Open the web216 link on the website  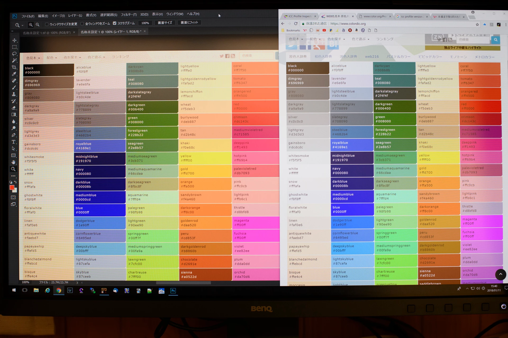coord(372,57)
